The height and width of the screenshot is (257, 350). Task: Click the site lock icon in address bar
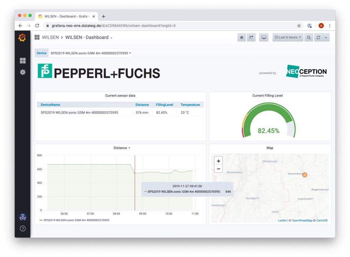[x=47, y=26]
